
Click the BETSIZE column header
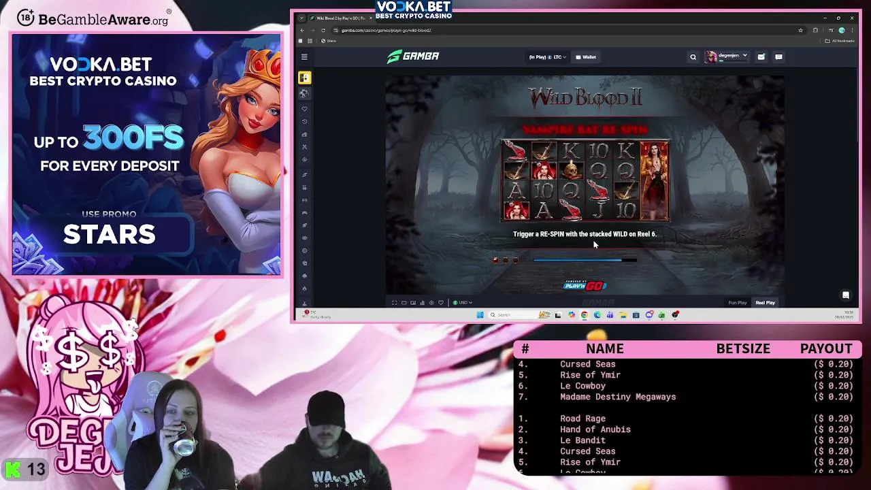pos(743,348)
